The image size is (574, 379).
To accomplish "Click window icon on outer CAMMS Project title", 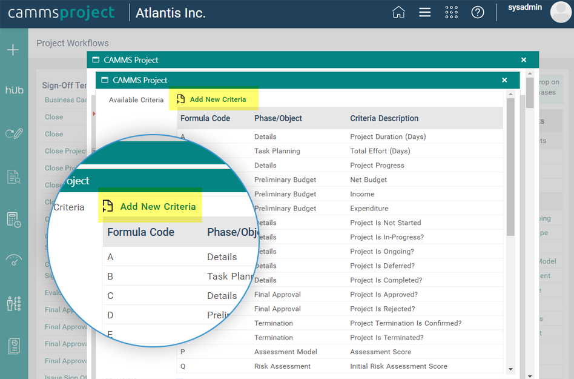I will point(96,60).
